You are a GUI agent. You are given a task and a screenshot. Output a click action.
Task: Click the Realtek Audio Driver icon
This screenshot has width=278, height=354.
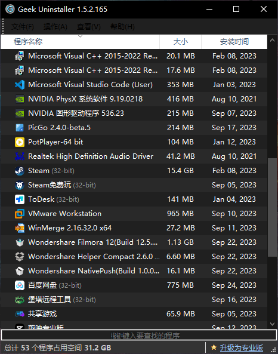coord(20,156)
